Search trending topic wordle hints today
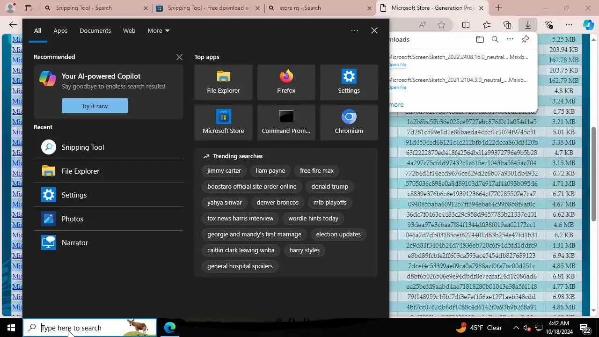Viewport: 599px width, 337px height. 313,218
